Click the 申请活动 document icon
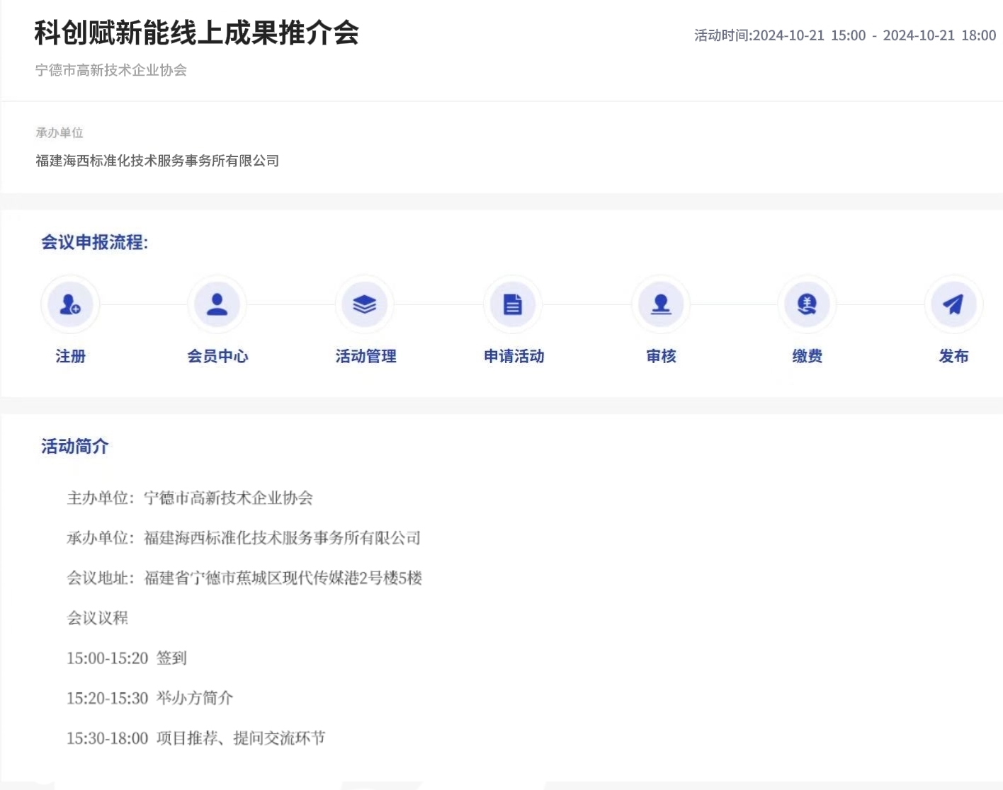 [513, 304]
